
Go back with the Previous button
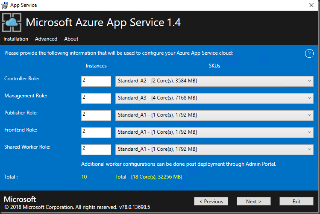tap(211, 201)
